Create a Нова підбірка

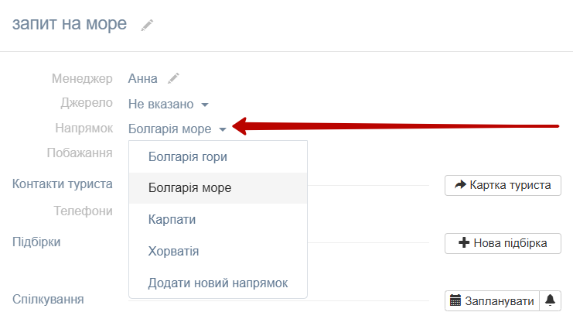[x=503, y=243]
